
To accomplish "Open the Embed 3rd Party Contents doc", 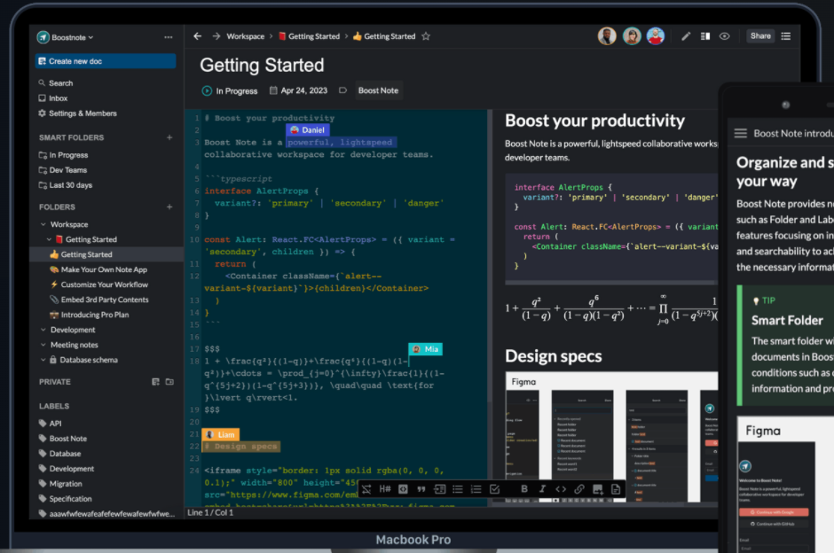I will tap(99, 300).
